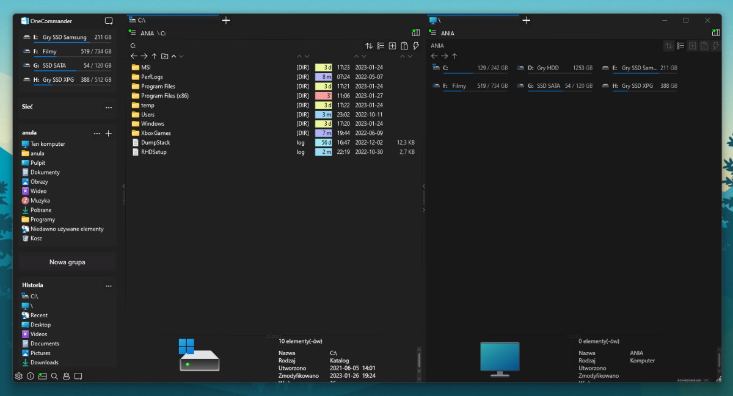
Task: Click the info circle icon at bottom left
Action: 31,376
